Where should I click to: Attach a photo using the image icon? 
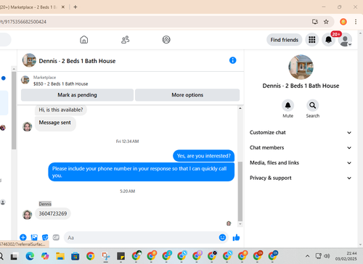click(34, 237)
